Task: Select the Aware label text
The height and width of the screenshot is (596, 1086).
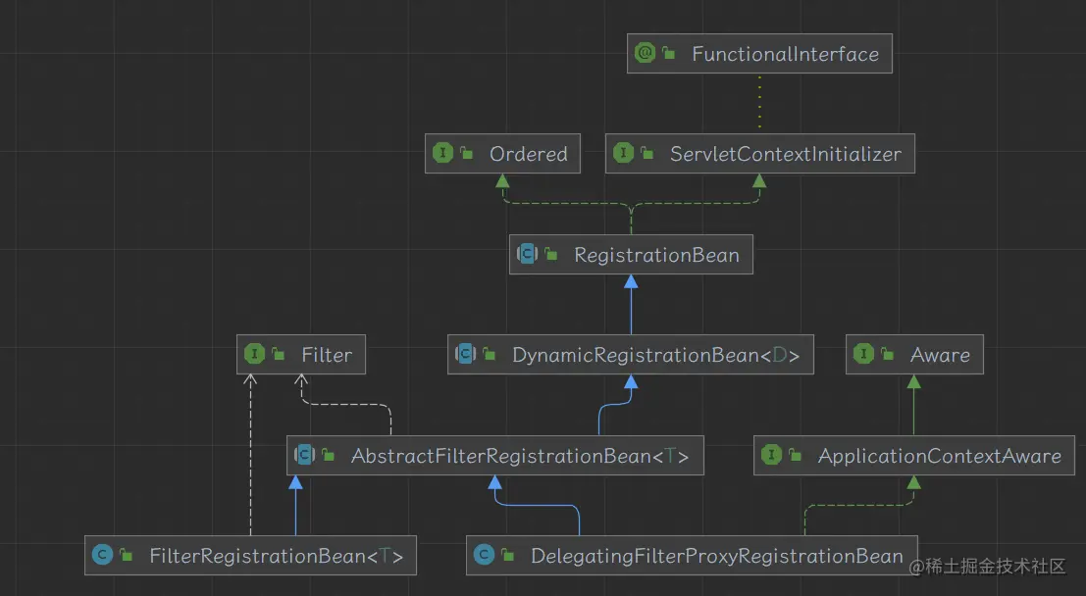Action: (940, 355)
